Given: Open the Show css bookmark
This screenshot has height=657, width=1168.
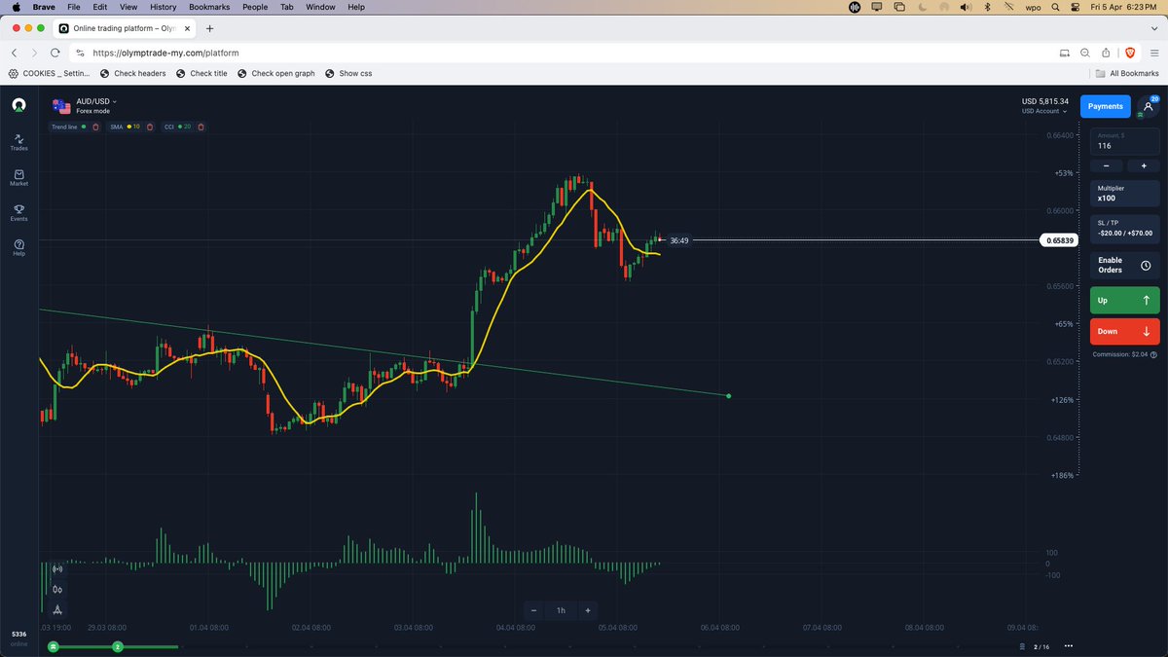Looking at the screenshot, I should (x=348, y=73).
